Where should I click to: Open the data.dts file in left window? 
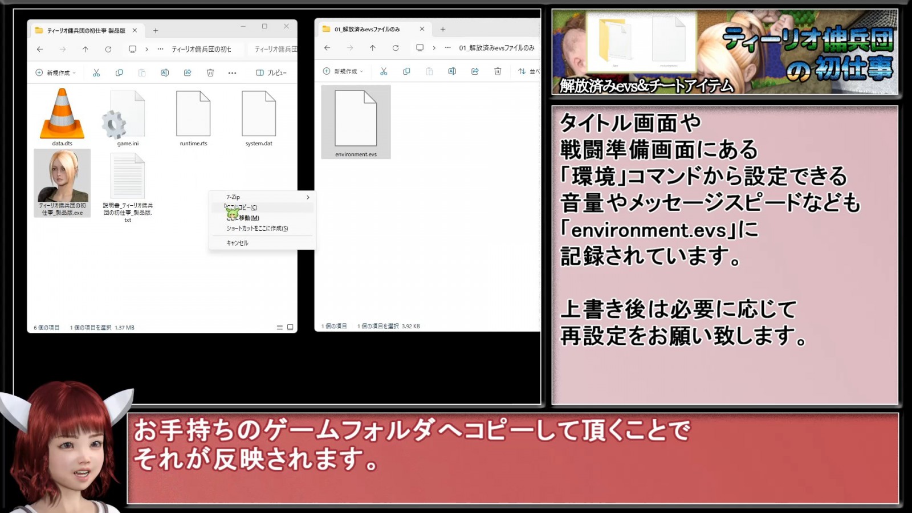point(62,117)
